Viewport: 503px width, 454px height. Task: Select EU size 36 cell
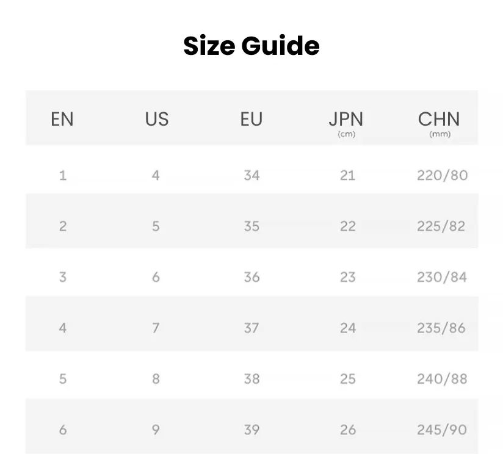(251, 277)
